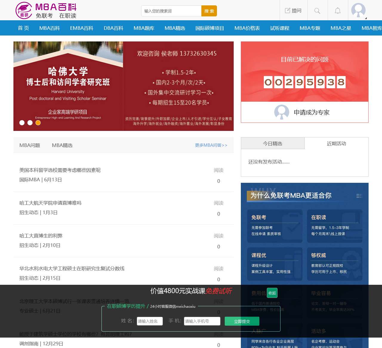The width and height of the screenshot is (382, 348).
Task: Select the second carousel slide dot
Action: (x=30, y=123)
